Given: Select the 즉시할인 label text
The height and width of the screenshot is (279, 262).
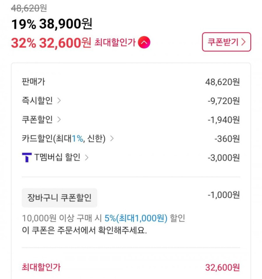Looking at the screenshot, I should pos(37,101).
